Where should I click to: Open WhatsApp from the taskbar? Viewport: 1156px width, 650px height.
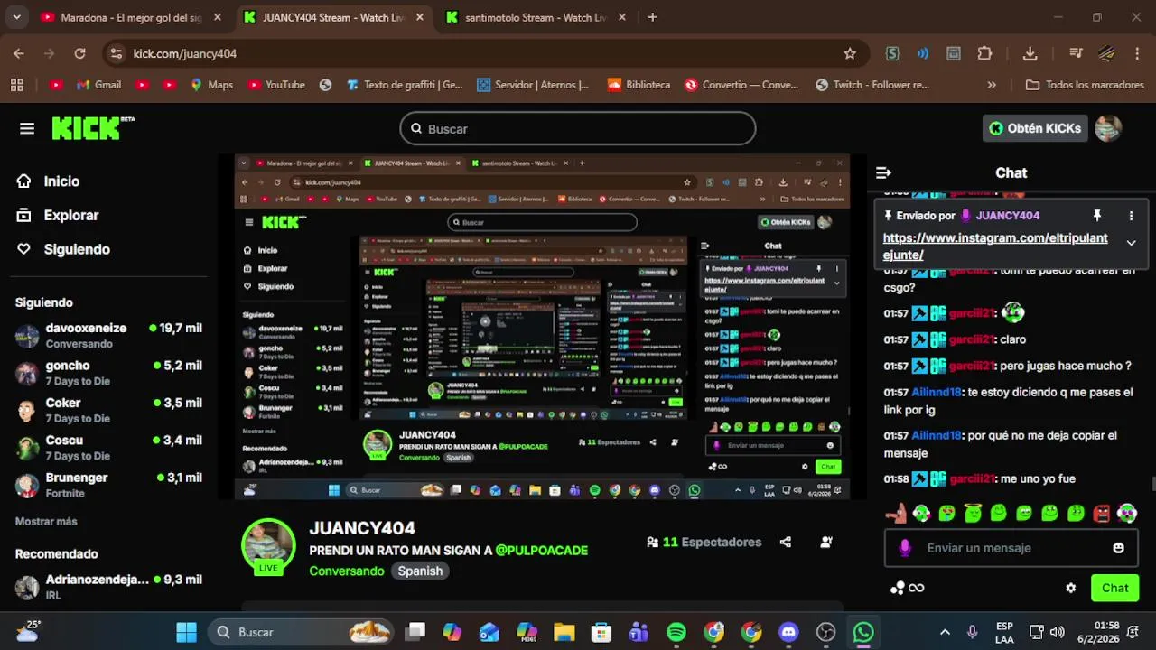pyautogui.click(x=863, y=632)
